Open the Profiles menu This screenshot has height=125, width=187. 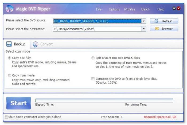click(x=130, y=9)
